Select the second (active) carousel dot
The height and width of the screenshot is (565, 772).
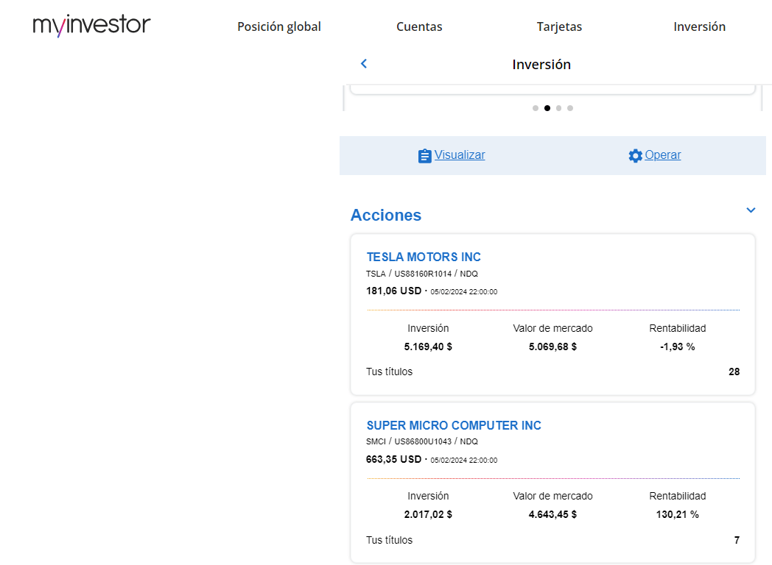[x=547, y=108]
